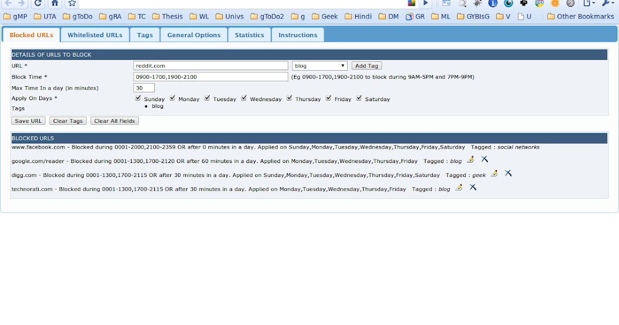Open the General Options tab
Screen dimensions: 619x325
(194, 35)
